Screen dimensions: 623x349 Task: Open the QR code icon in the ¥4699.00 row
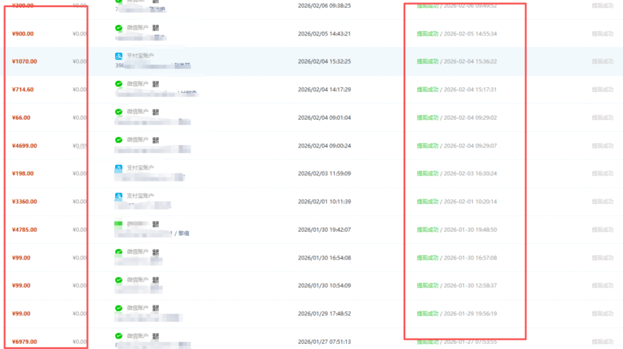[156, 140]
